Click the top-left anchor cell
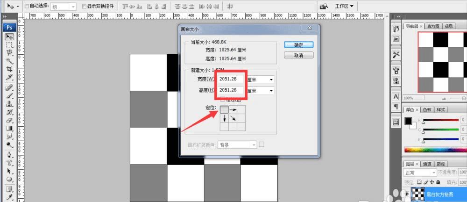467x202 pixels. [224, 109]
